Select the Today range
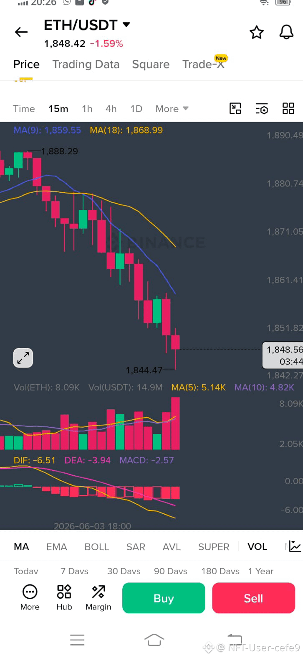This screenshot has height=658, width=303. pyautogui.click(x=26, y=571)
